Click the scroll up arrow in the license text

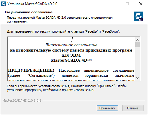coord(137,40)
